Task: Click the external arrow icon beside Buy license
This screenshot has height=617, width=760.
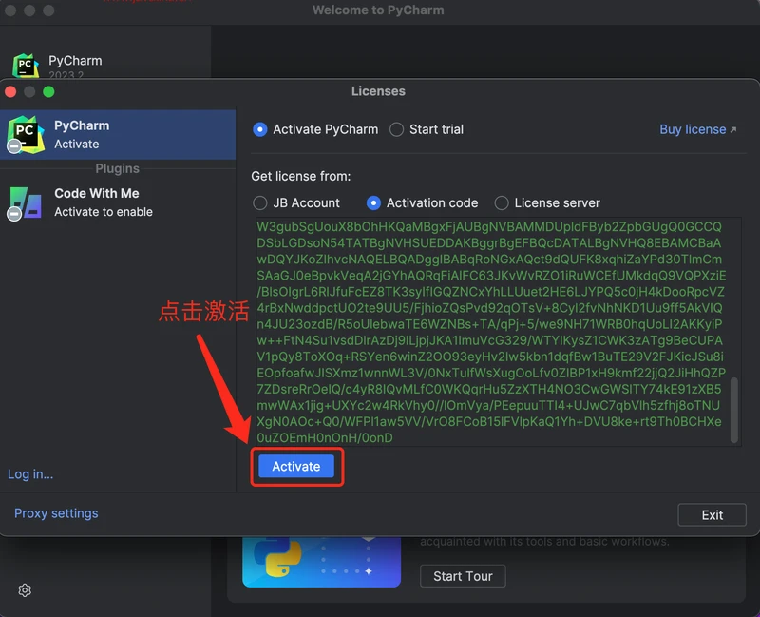Action: tap(733, 130)
